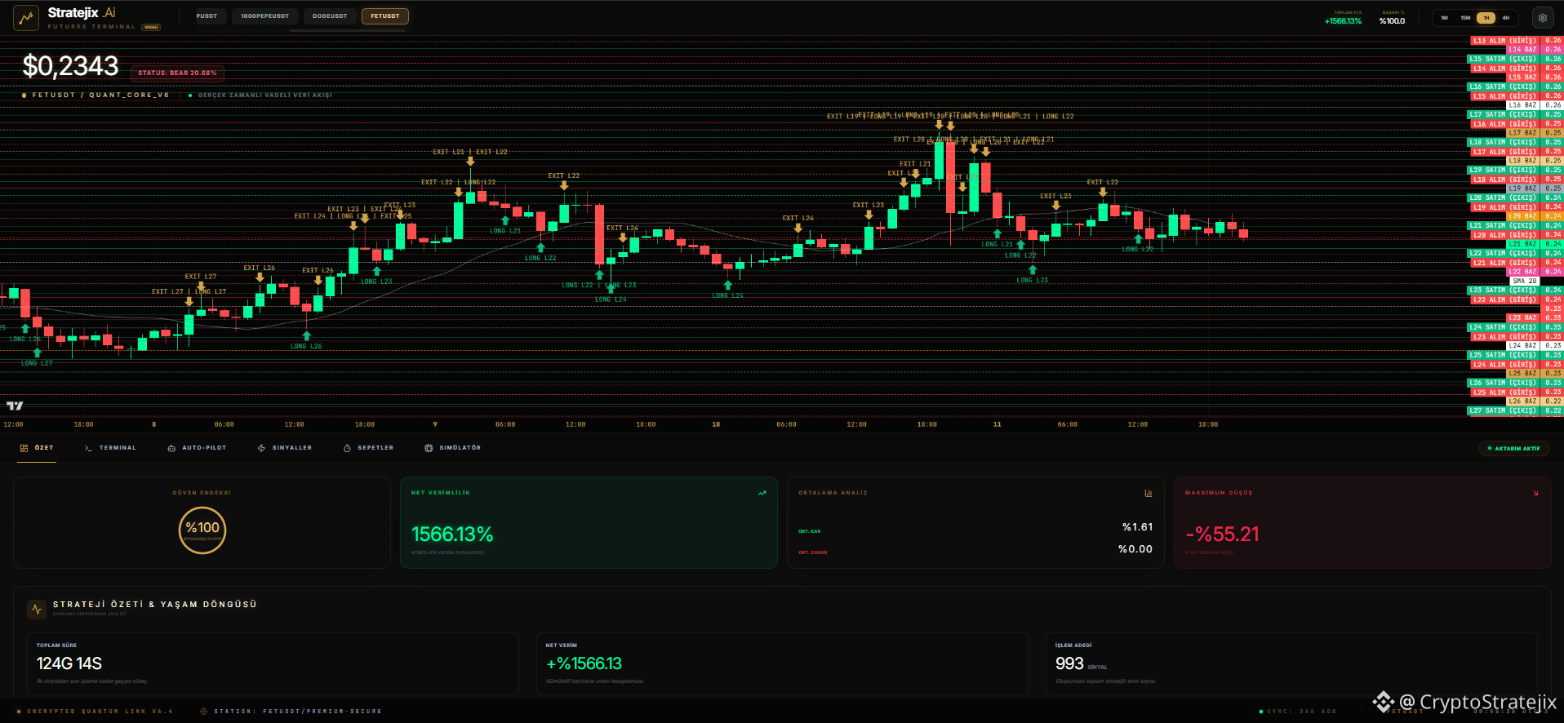Click the Stratejix Ai chart logo icon
1564x723 pixels.
[x=26, y=18]
